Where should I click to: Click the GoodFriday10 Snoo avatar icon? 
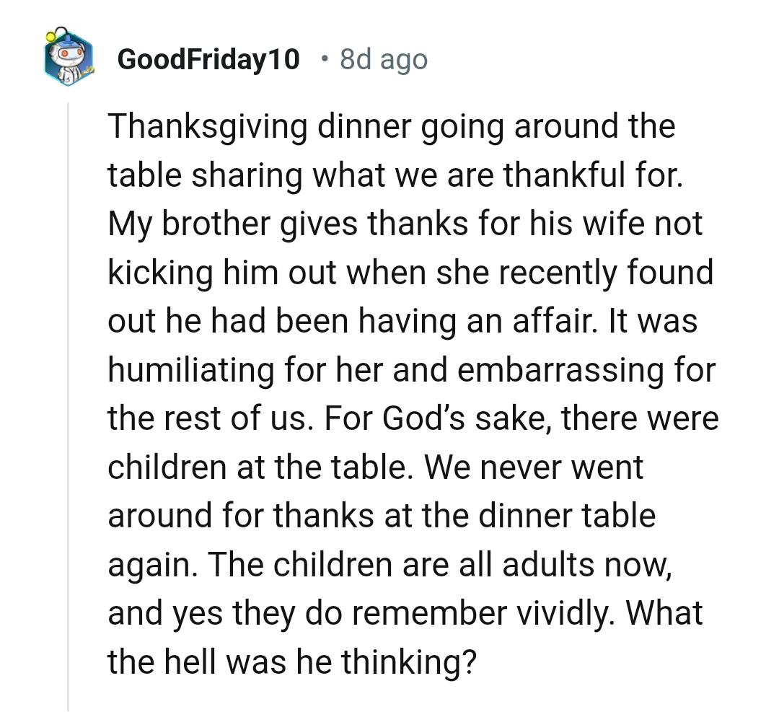point(68,57)
